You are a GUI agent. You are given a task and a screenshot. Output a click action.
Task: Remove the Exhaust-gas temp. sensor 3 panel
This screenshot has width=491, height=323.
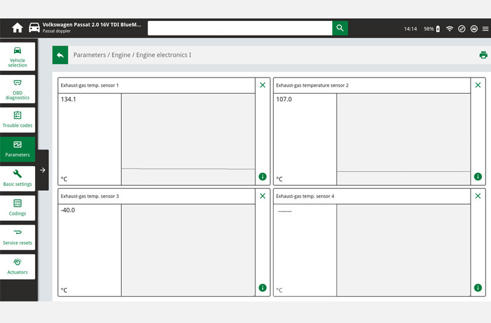(263, 196)
